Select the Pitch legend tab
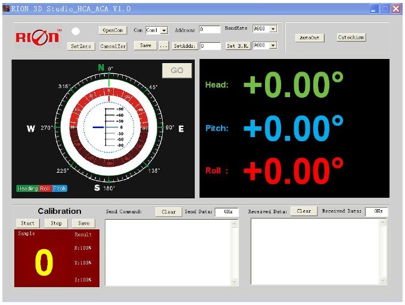Screen dimensions: 405x305 click(x=59, y=188)
